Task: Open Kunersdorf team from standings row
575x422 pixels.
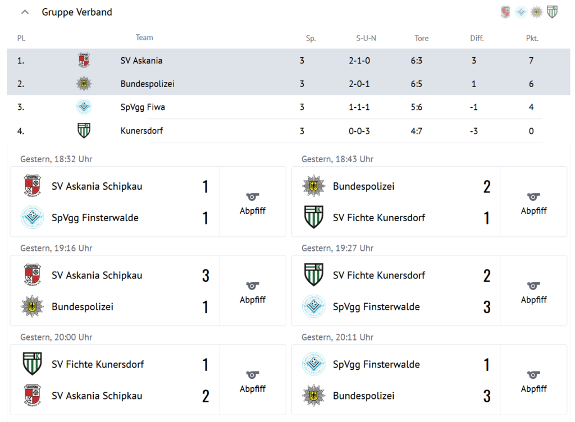Action: pyautogui.click(x=142, y=131)
